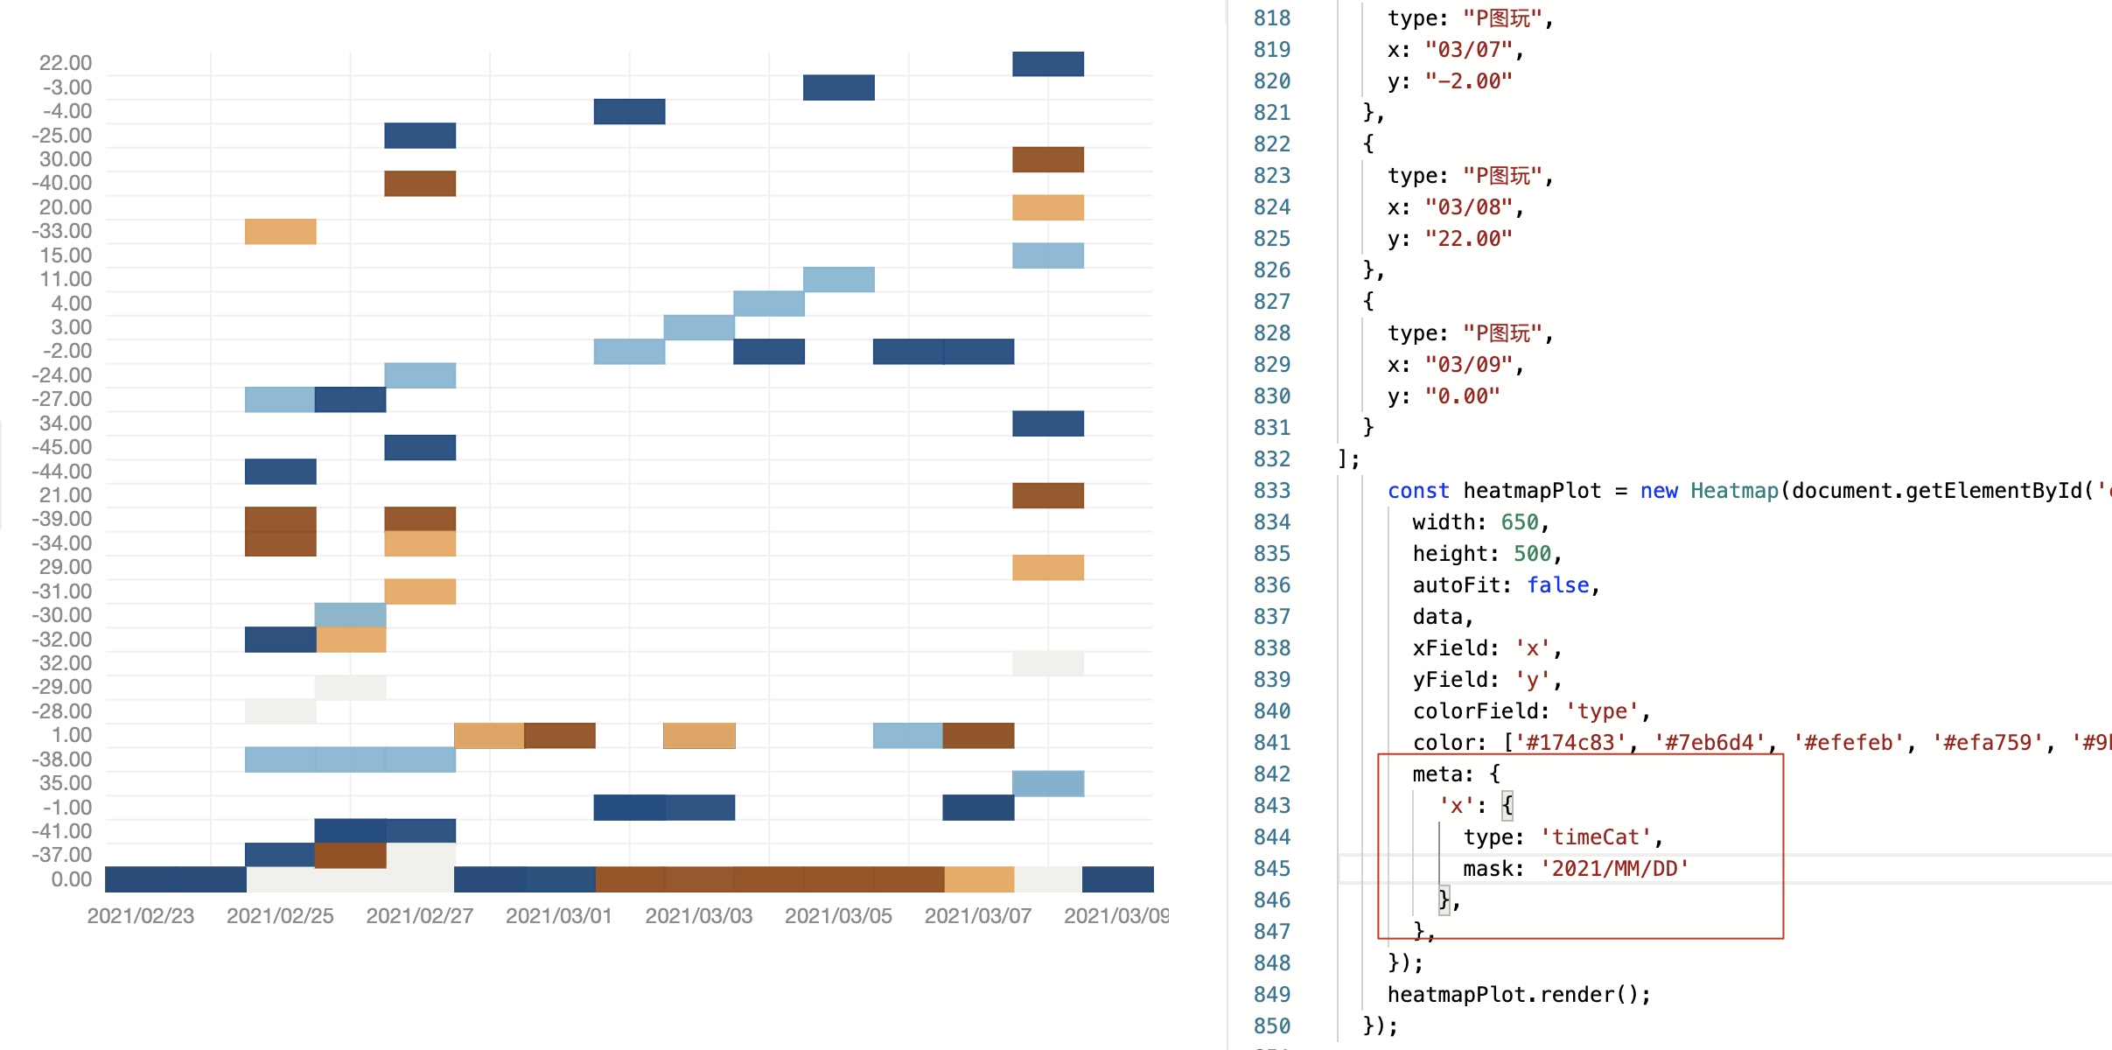The image size is (2112, 1050).
Task: Click 'new Heatmap' constructor on line 833
Action: [1697, 490]
